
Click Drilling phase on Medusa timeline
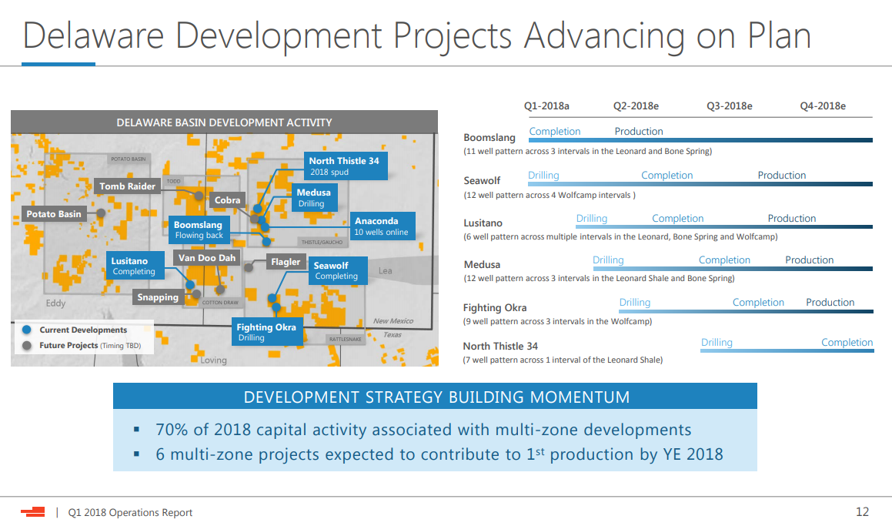click(x=608, y=260)
